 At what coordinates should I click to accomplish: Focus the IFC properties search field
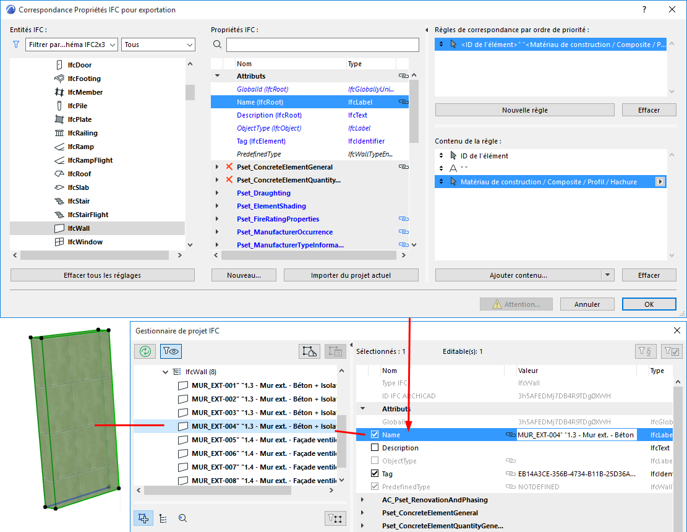[x=322, y=45]
